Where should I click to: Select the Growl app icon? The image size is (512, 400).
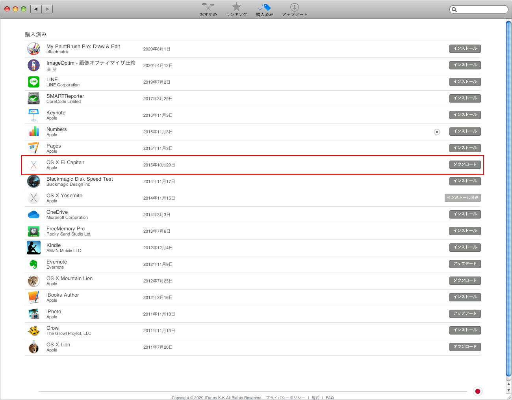[33, 331]
